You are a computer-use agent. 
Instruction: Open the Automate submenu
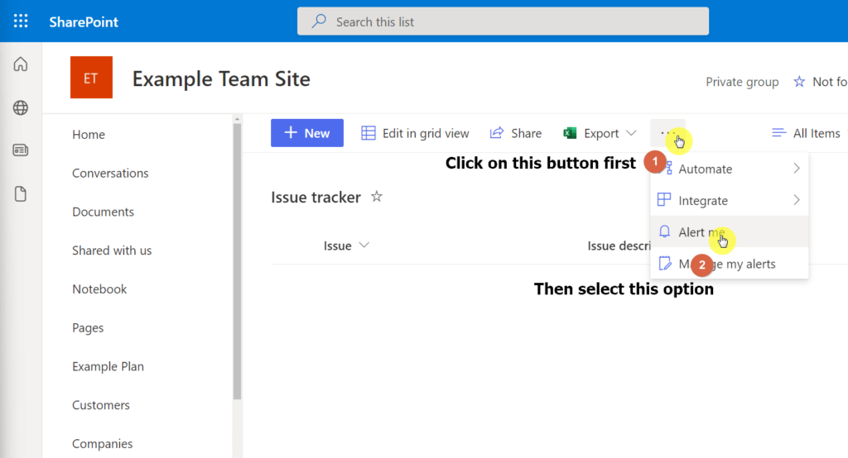point(729,169)
